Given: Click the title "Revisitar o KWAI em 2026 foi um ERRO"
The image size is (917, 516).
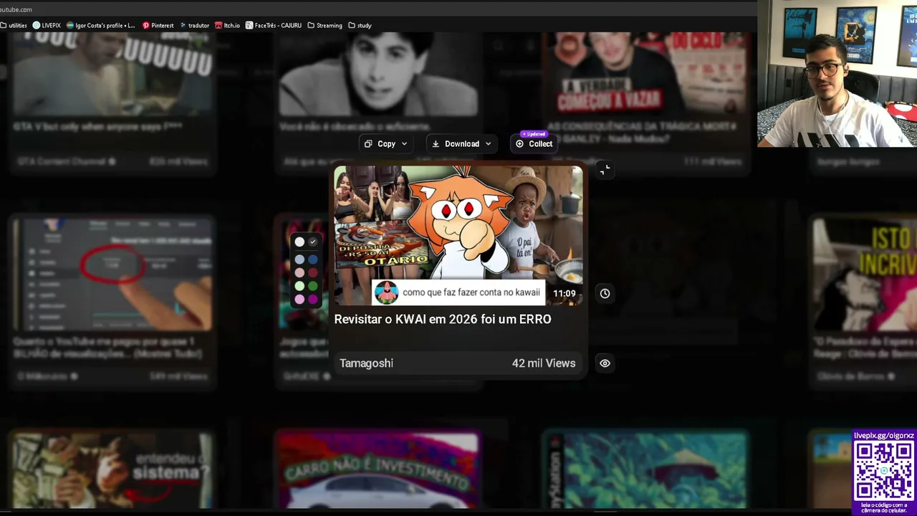Looking at the screenshot, I should click(443, 320).
